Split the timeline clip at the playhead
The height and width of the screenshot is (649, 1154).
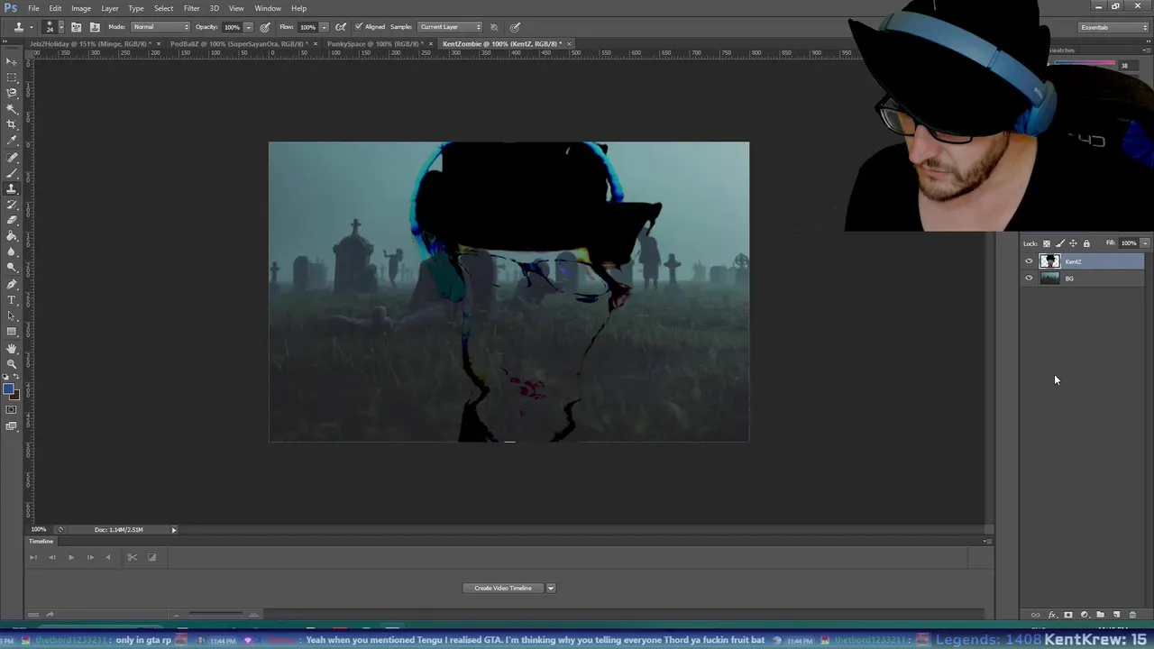coord(132,557)
